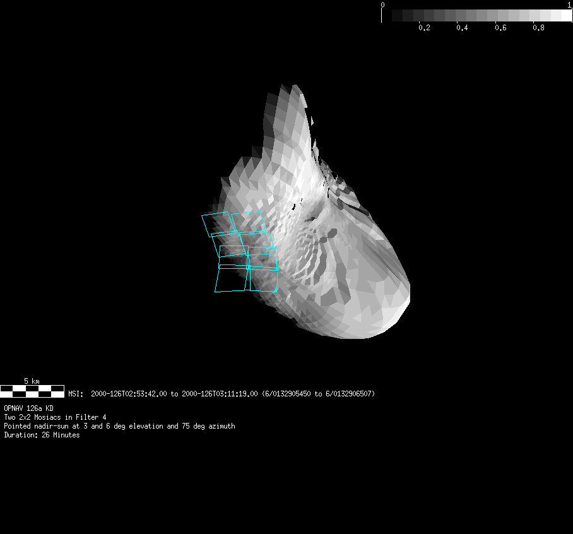The image size is (573, 534).
Task: Click the 'Duration: 26 Minutes' text
Action: (x=42, y=435)
